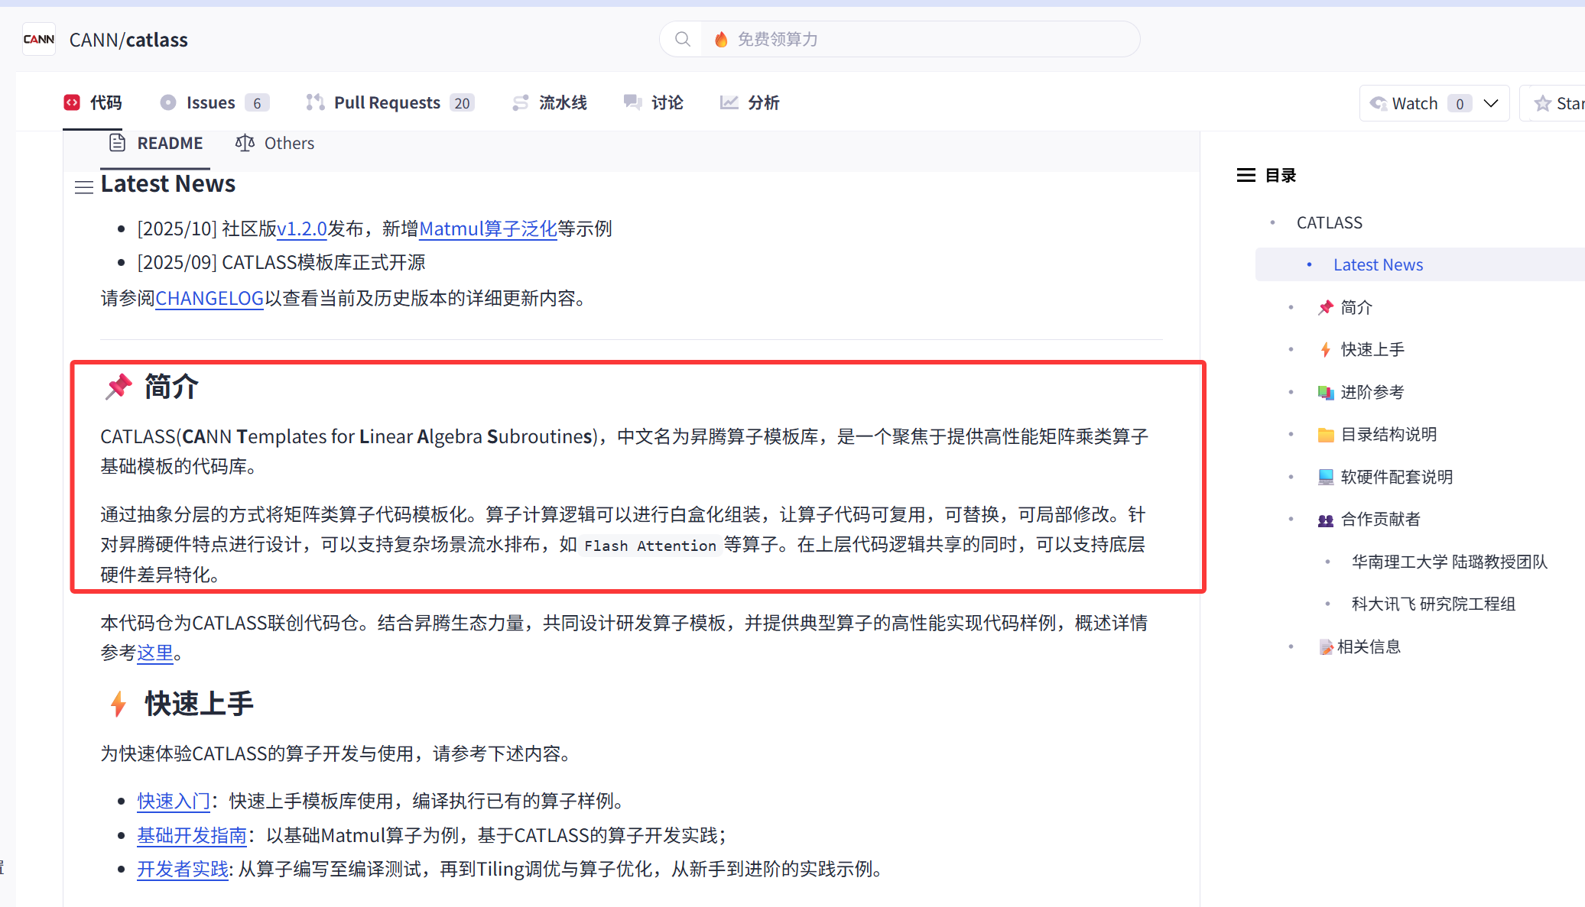
Task: Open the v1.2.0 release link
Action: coord(302,228)
